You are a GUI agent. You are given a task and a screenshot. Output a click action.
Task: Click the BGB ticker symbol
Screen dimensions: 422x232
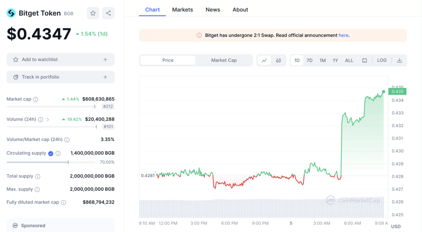68,13
